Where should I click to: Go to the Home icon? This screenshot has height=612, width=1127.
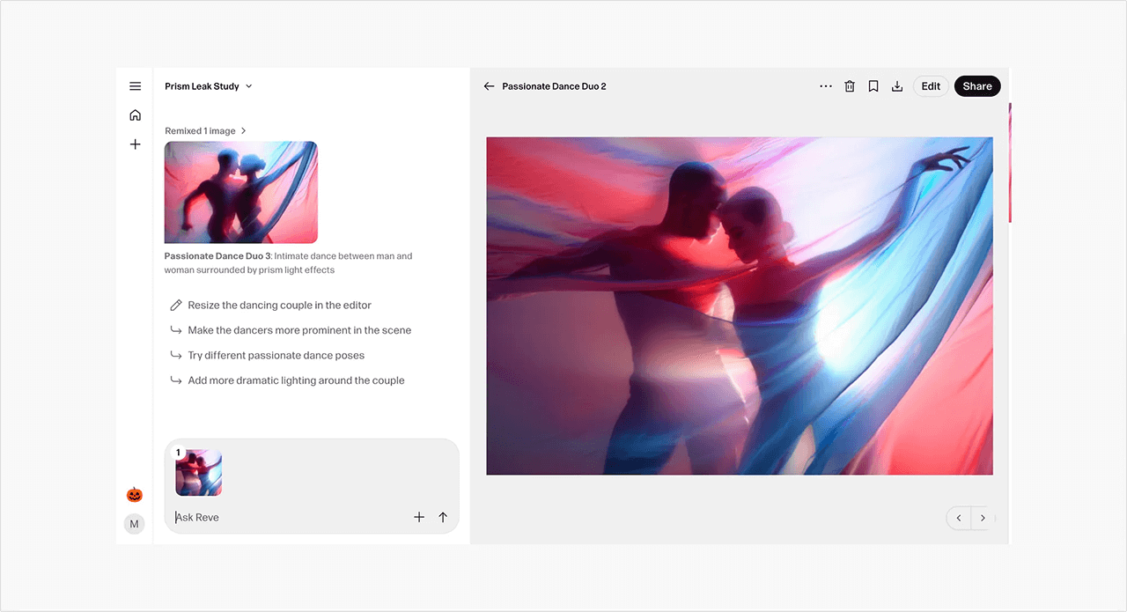[135, 115]
